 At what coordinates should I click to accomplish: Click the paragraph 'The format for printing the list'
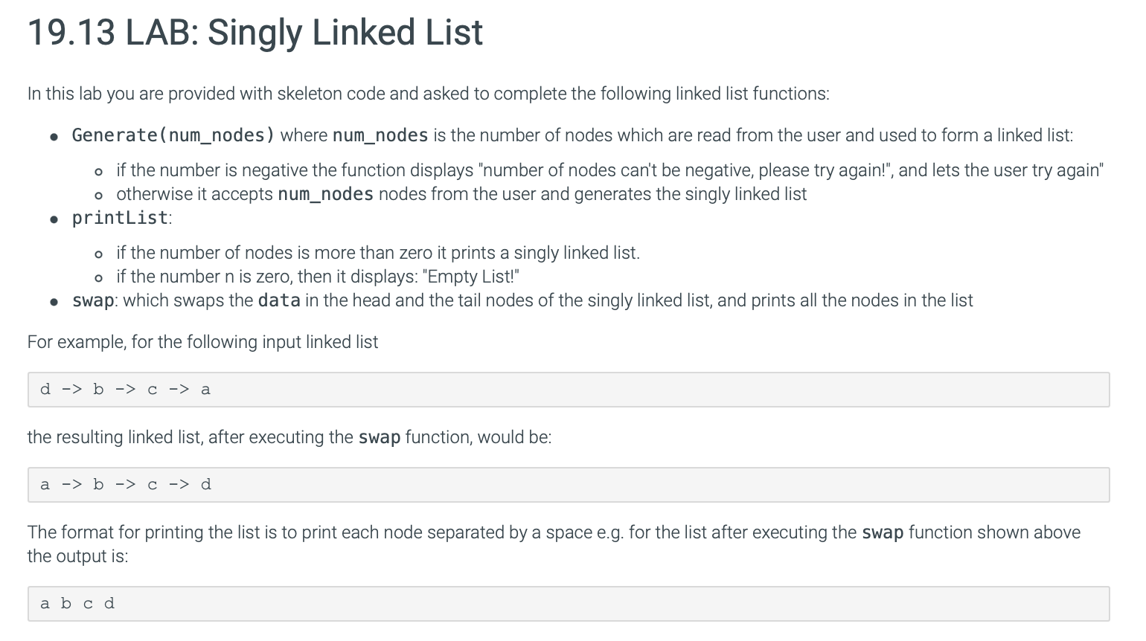point(554,544)
